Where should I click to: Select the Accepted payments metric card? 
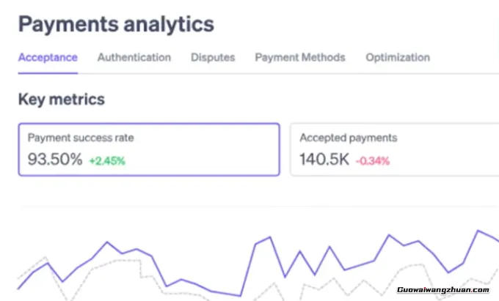395,149
